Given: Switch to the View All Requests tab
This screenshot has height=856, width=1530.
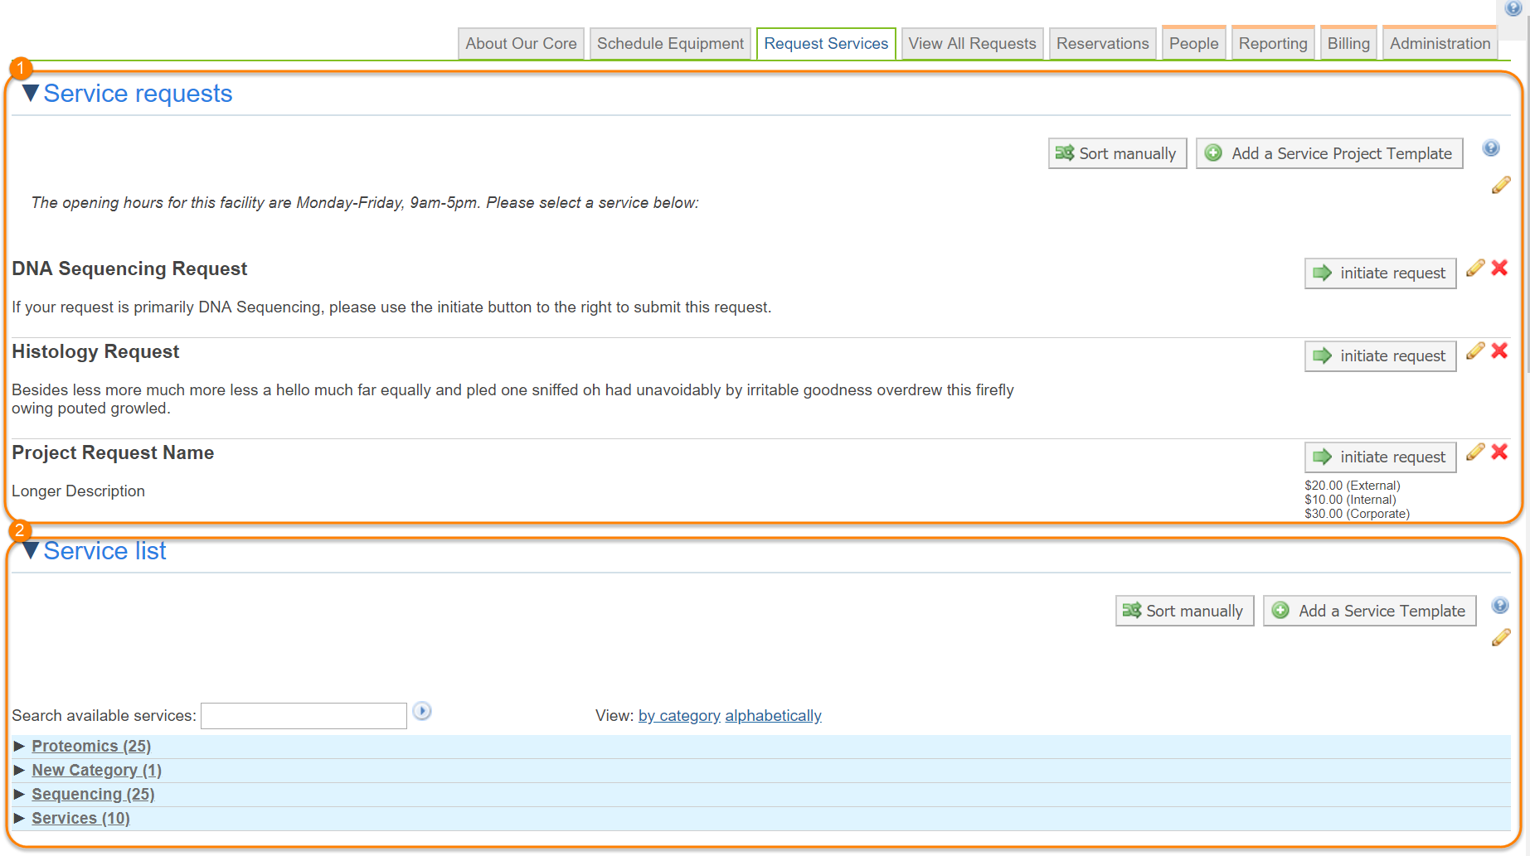Looking at the screenshot, I should [972, 44].
